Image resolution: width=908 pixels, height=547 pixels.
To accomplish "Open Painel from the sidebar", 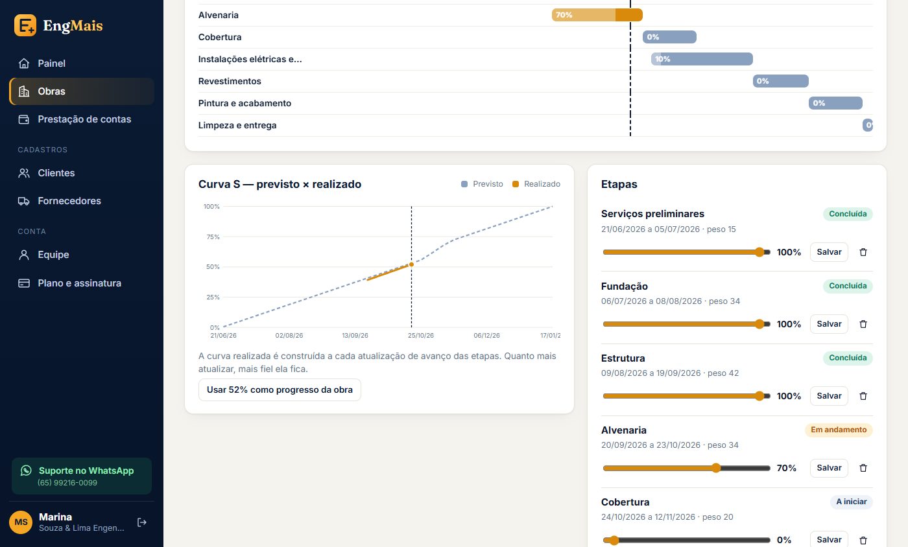I will [82, 64].
